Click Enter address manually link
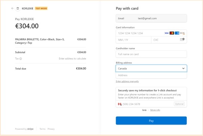Viewport: 203px width, 136px height. [127, 82]
